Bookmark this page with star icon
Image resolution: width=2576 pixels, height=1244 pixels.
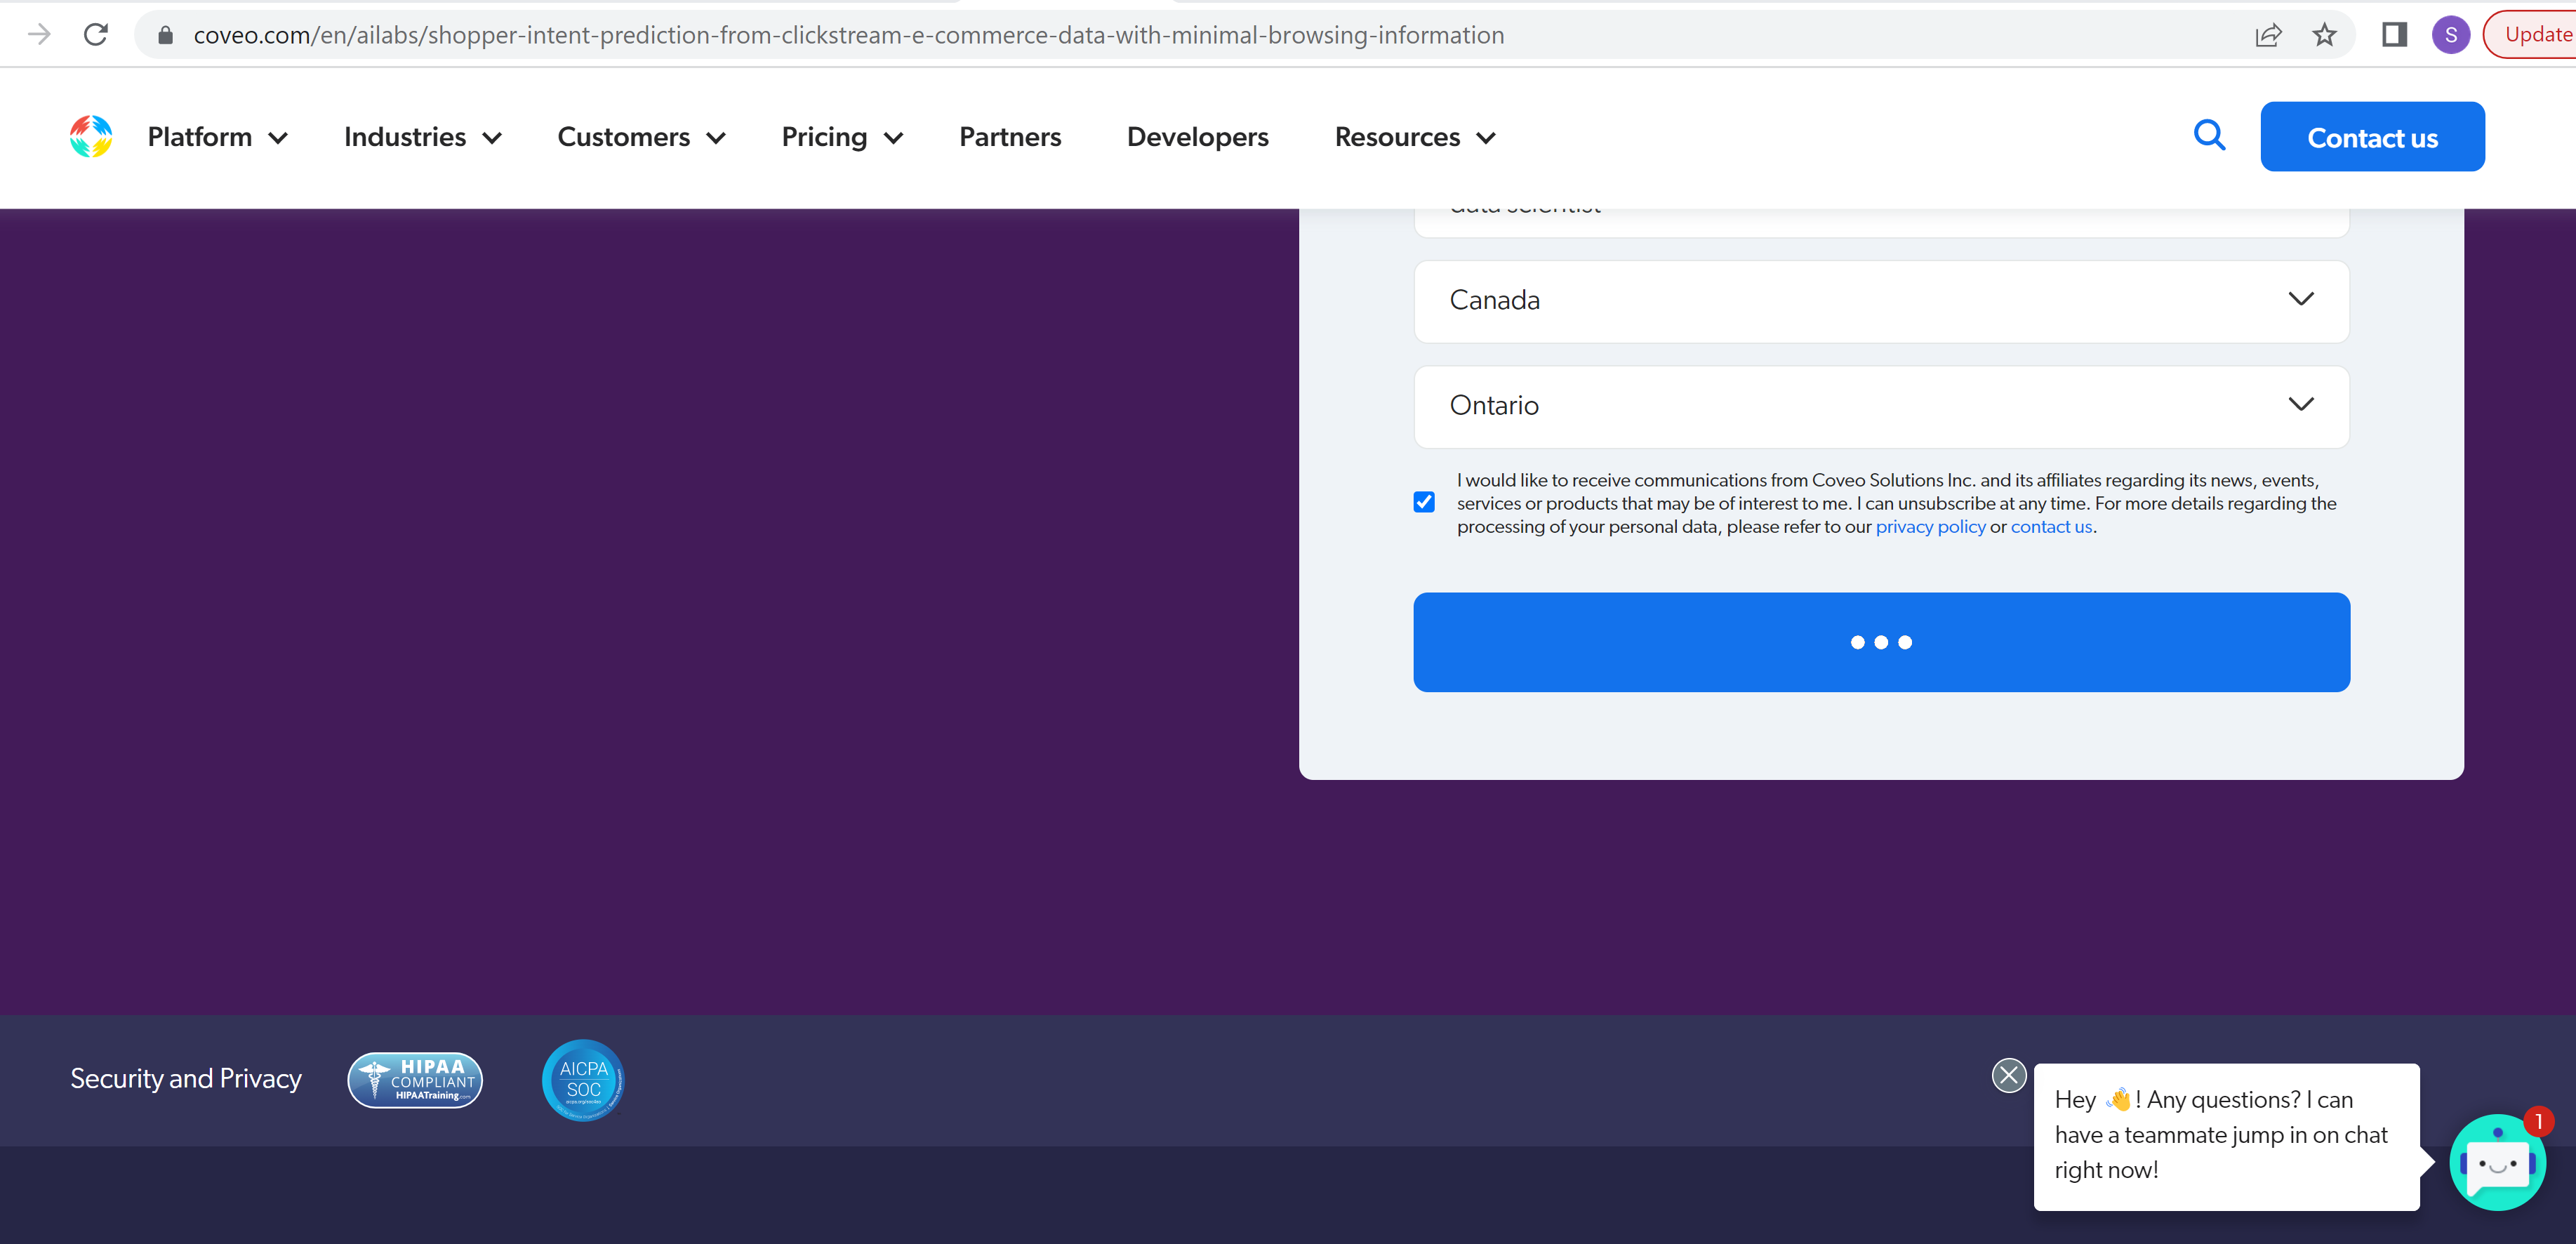click(2324, 35)
